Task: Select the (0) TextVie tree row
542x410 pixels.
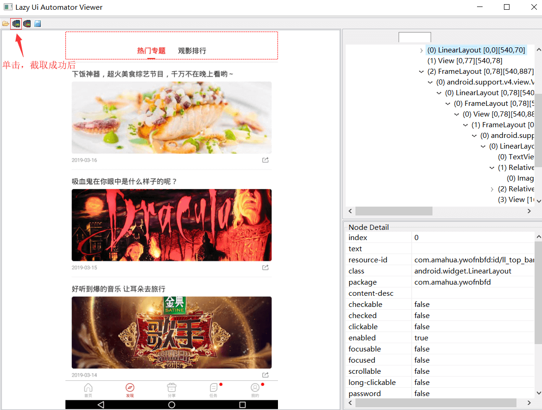Action: pyautogui.click(x=516, y=157)
